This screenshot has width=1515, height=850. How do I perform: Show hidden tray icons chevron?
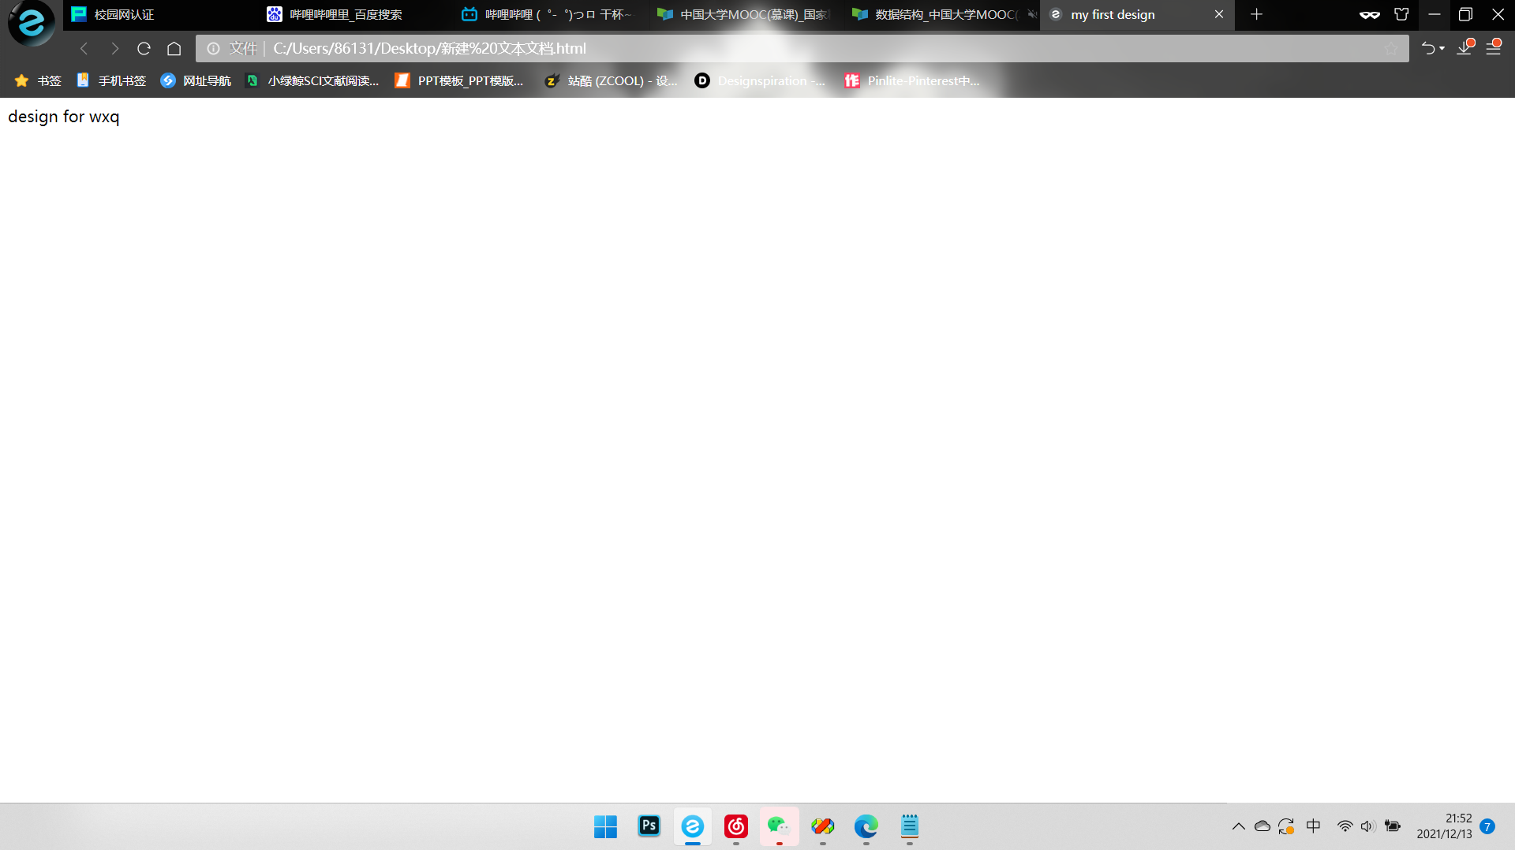1239,826
